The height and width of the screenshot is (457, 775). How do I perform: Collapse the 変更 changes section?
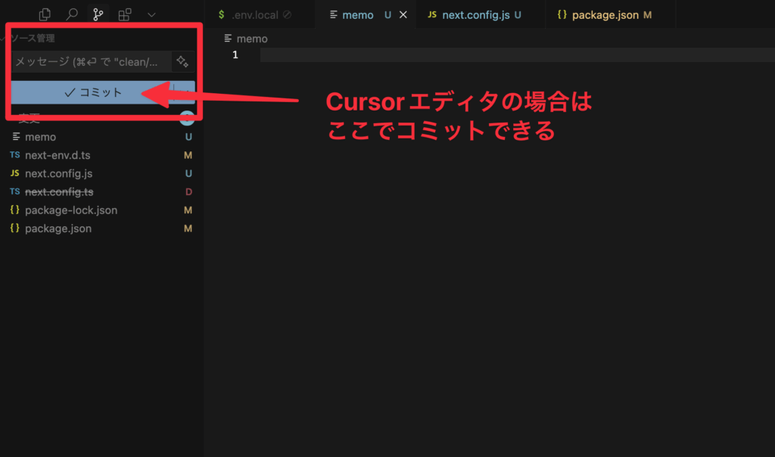[30, 118]
